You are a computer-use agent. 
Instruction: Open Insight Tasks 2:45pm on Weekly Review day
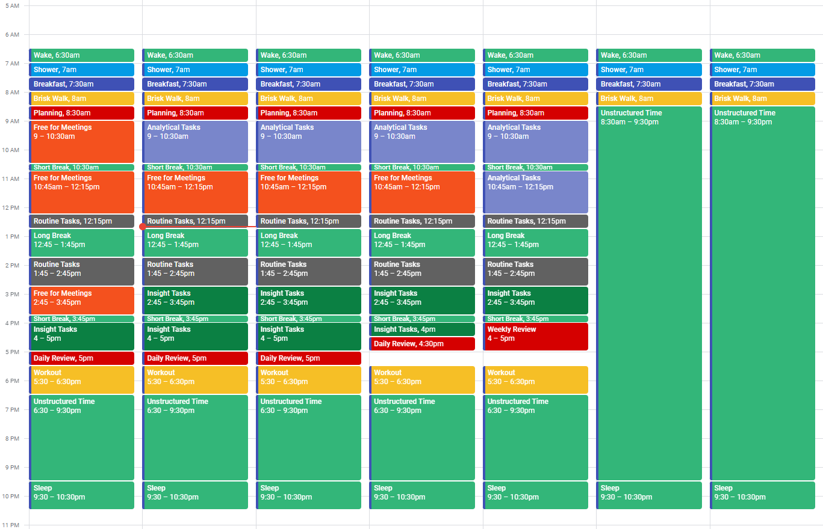click(x=536, y=301)
